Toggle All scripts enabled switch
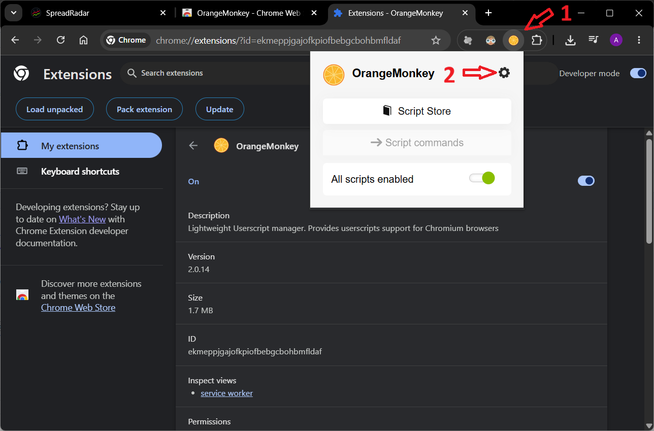This screenshot has height=431, width=654. click(x=481, y=178)
